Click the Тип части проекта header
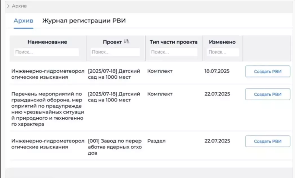The image size is (295, 178). 174,42
